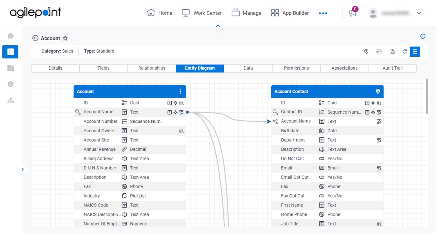Click the user avatar icon
This screenshot has width=436, height=233.
pyautogui.click(x=373, y=13)
